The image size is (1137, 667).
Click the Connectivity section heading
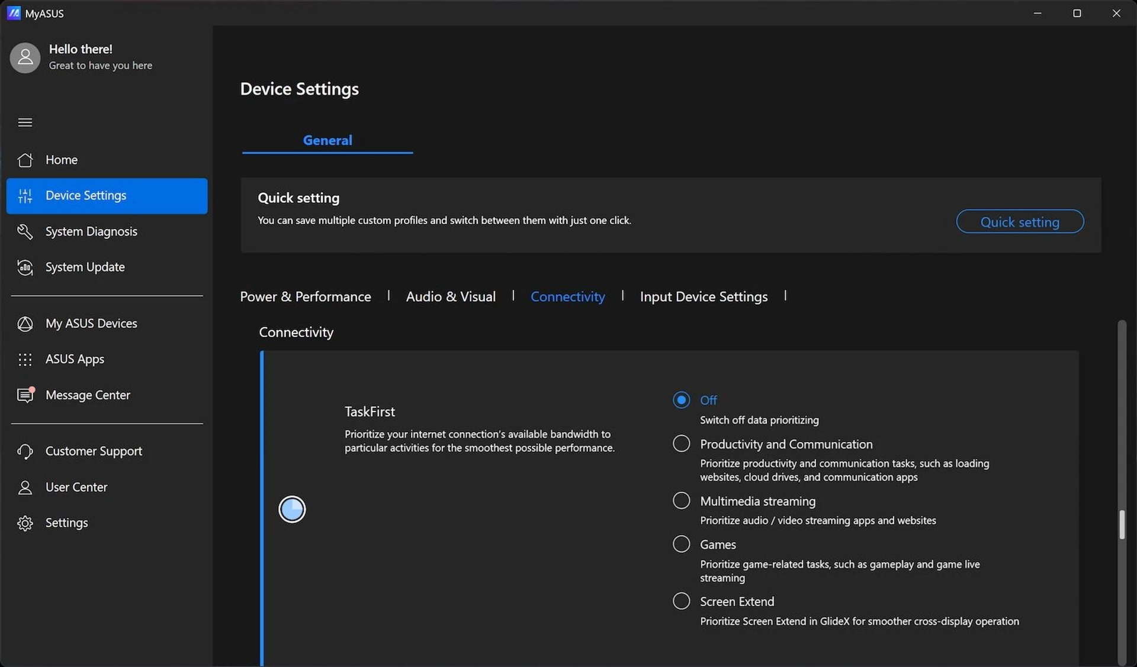click(296, 333)
